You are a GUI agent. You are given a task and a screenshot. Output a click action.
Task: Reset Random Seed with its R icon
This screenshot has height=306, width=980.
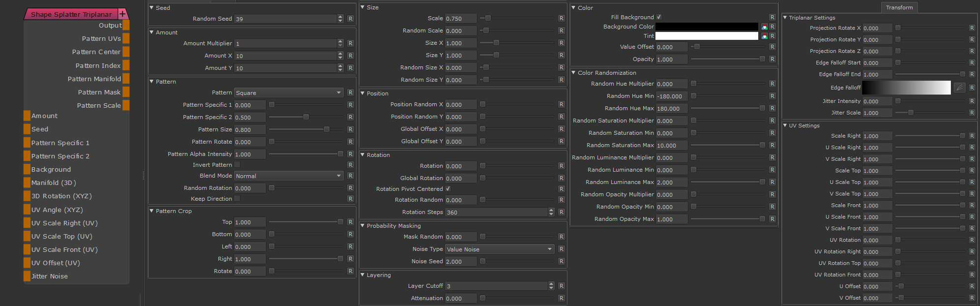[x=350, y=19]
